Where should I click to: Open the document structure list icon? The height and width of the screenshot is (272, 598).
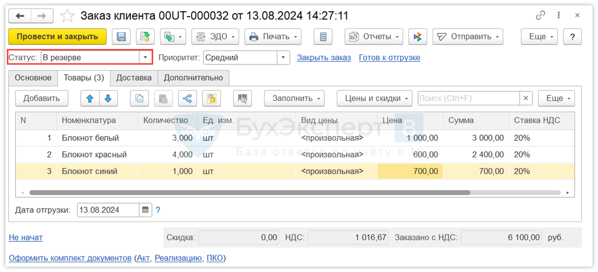tap(323, 37)
